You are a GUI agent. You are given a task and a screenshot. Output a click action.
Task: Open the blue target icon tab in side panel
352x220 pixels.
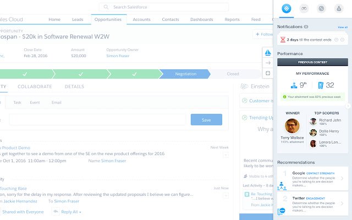point(286,9)
